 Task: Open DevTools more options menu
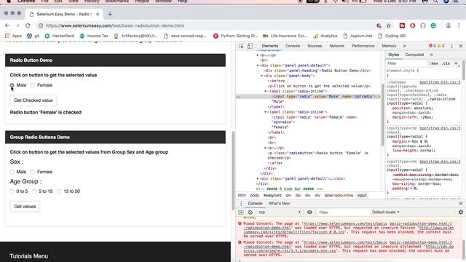click(452, 46)
